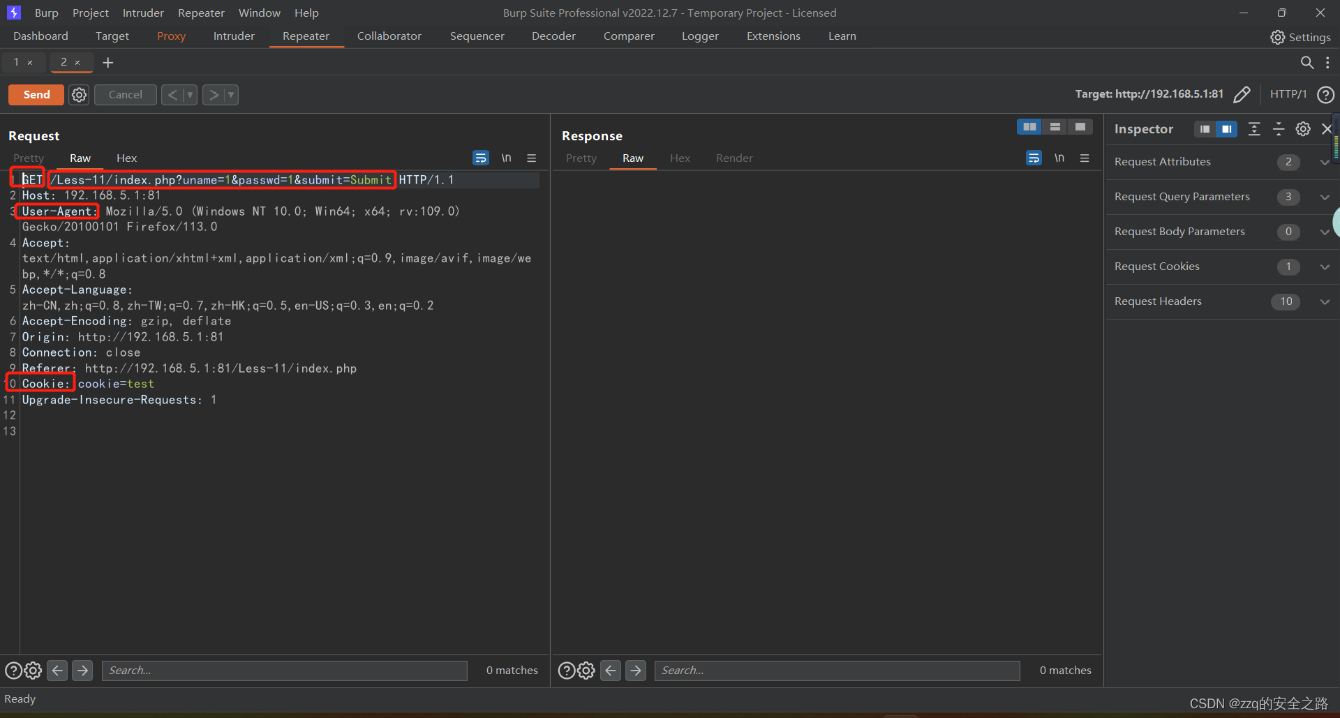This screenshot has width=1340, height=718.
Task: Open Response search help icon
Action: click(x=567, y=671)
